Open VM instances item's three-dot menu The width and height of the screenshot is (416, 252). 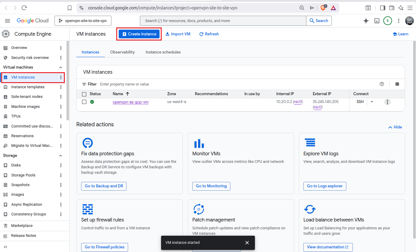pos(61,77)
